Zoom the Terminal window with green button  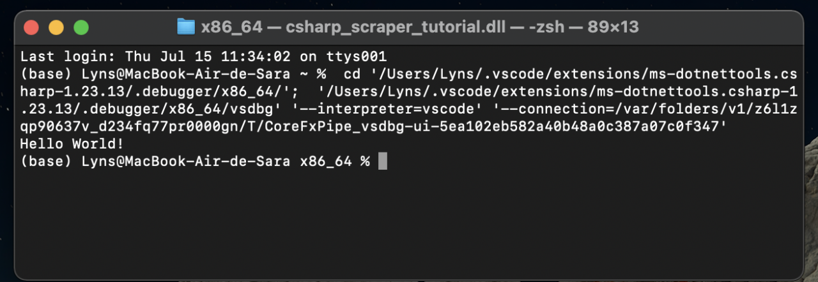coord(81,27)
